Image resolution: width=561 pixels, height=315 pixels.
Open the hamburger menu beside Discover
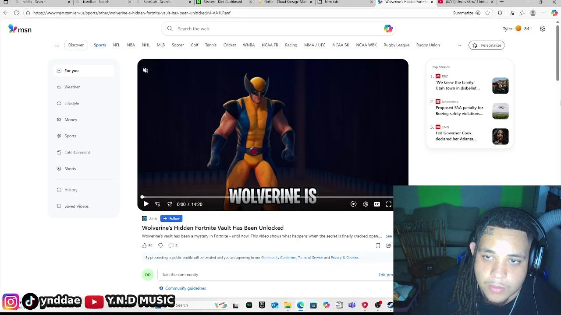[x=57, y=45]
